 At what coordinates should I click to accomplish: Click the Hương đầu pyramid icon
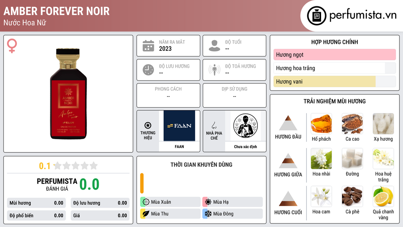click(x=288, y=123)
